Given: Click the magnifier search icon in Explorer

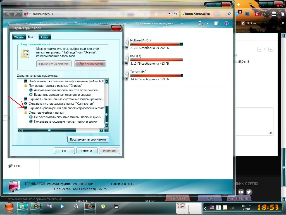Looking at the screenshot, I should pos(229,14).
